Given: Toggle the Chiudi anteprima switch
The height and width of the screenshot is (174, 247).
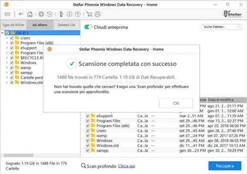Looking at the screenshot, I should point(88,27).
